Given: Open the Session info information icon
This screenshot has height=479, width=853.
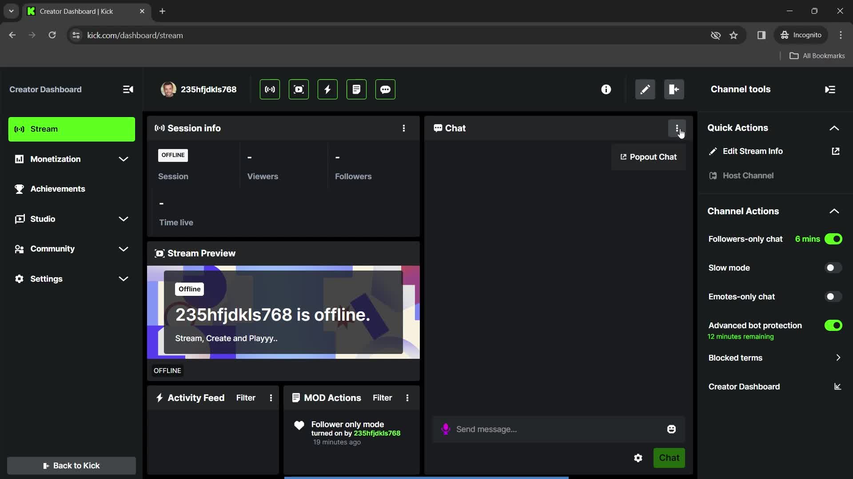Looking at the screenshot, I should [404, 128].
